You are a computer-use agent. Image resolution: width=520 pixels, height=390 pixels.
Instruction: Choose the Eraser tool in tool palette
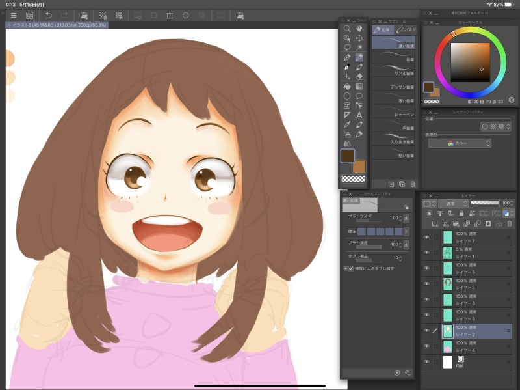click(359, 76)
